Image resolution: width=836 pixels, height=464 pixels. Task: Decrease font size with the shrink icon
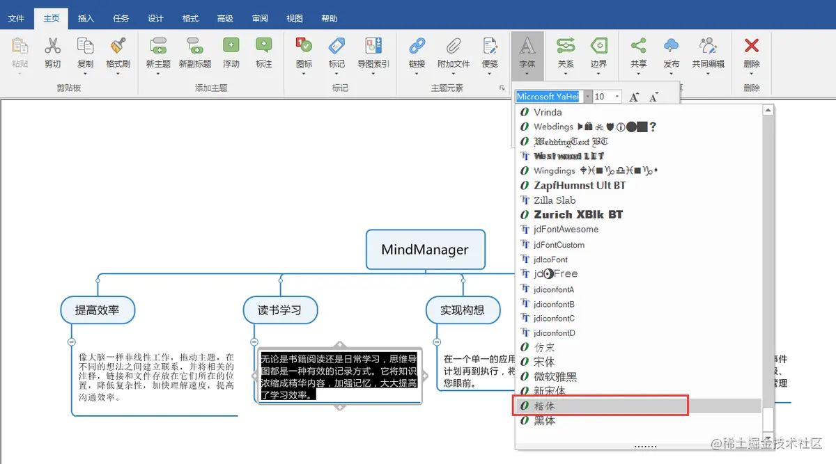click(x=653, y=97)
